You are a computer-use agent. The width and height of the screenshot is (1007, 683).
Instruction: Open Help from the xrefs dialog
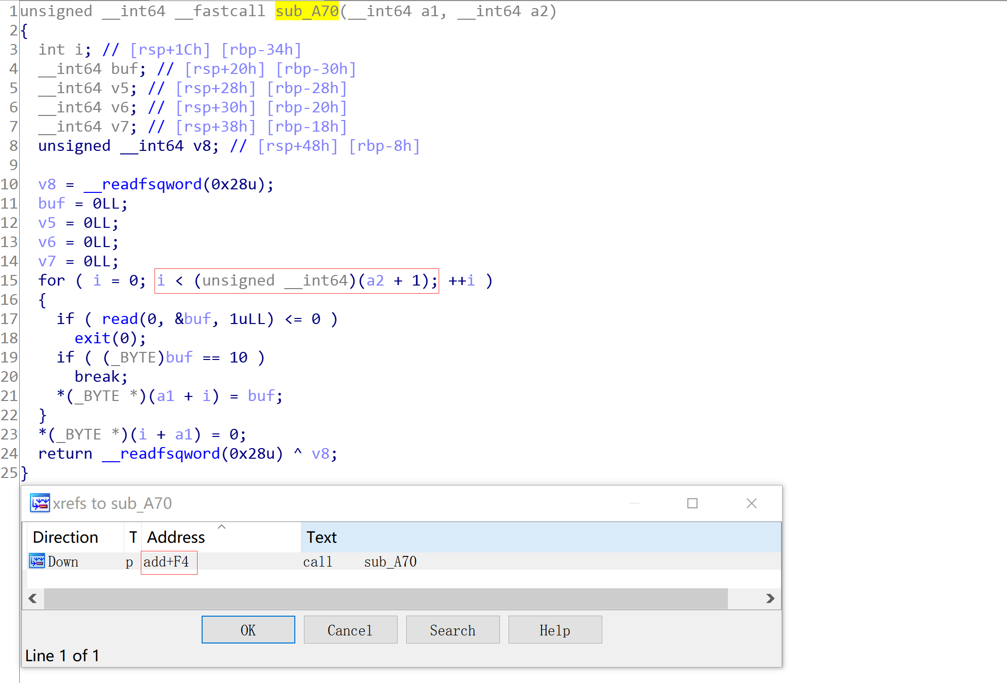[x=555, y=630]
